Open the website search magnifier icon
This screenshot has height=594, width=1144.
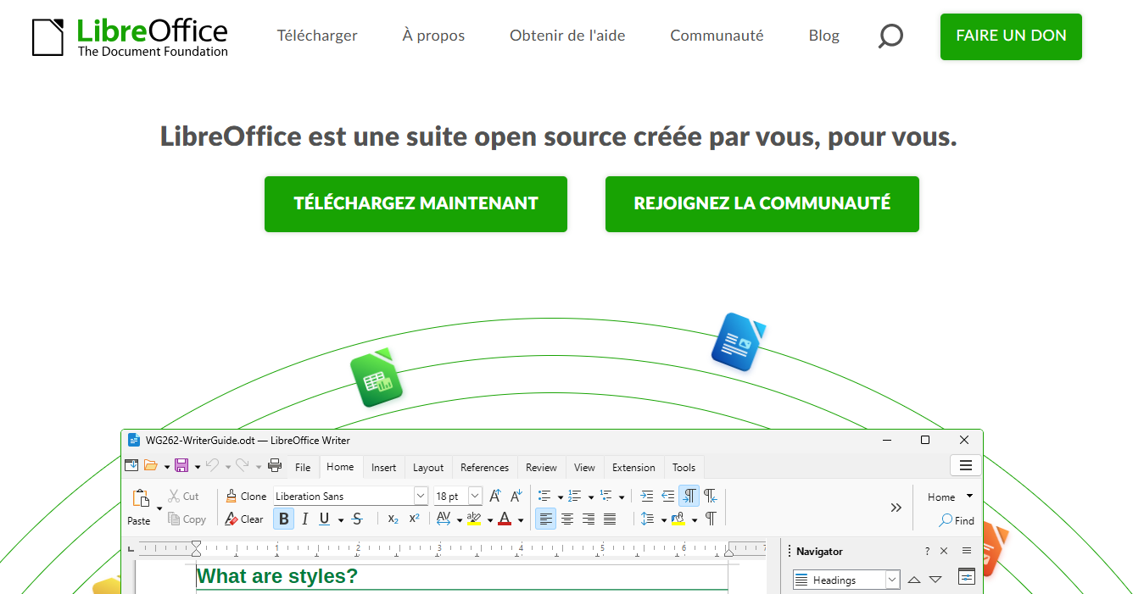point(890,36)
